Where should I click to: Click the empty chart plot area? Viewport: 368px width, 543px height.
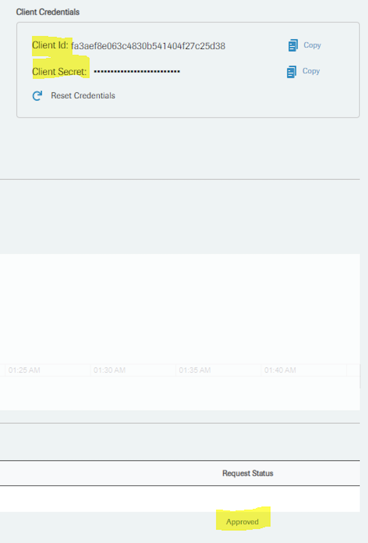pyautogui.click(x=180, y=308)
